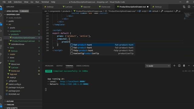This screenshot has height=109, width=194.
Task: Kill terminal with trash icon
Action: pyautogui.click(x=184, y=66)
